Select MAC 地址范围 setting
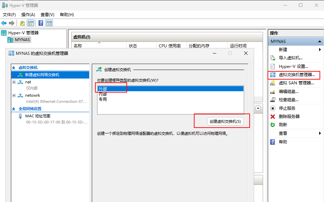The height and width of the screenshot is (202, 324). 38,116
